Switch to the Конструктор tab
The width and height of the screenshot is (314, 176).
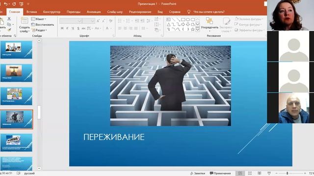click(x=52, y=12)
